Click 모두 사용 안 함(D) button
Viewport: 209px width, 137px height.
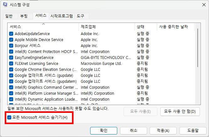click(180, 112)
